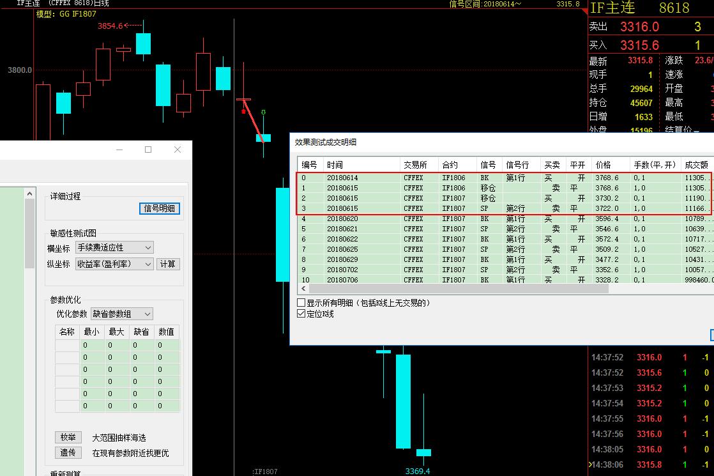
Task: Click the 信号明细 button
Action: pyautogui.click(x=160, y=208)
